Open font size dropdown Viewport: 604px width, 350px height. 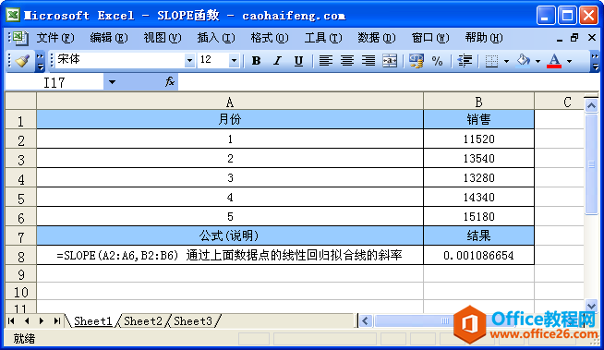(x=234, y=60)
